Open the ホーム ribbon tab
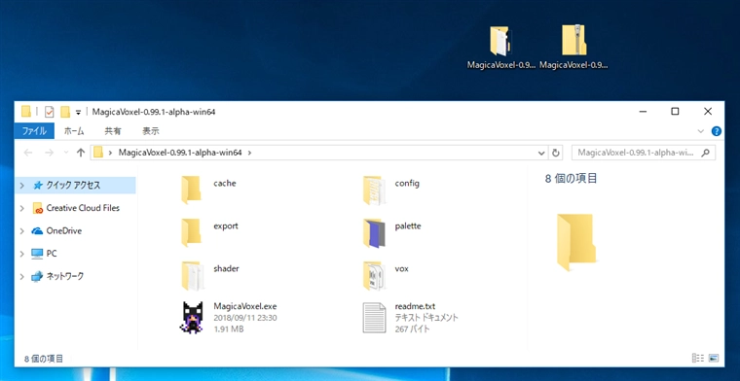Image resolution: width=740 pixels, height=381 pixels. pyautogui.click(x=74, y=131)
